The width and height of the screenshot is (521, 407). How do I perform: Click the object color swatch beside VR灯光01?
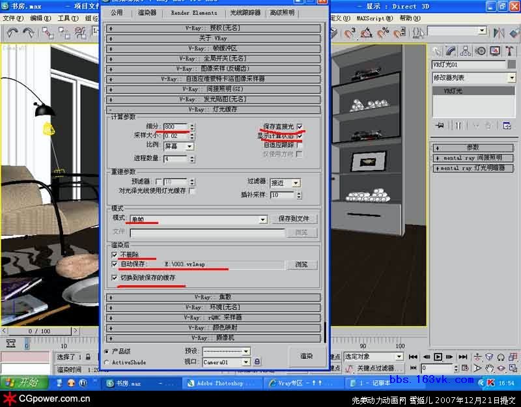pyautogui.click(x=512, y=64)
